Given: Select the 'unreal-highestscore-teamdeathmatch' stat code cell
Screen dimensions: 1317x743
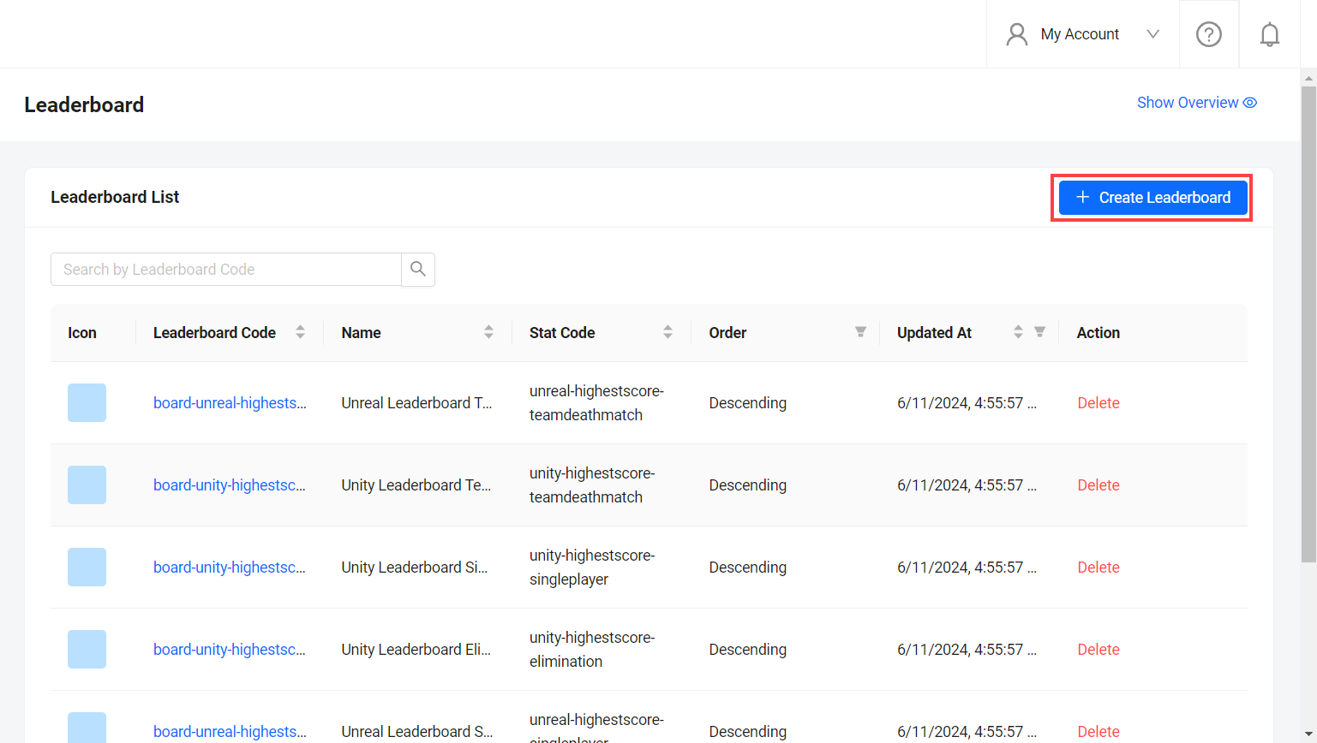Looking at the screenshot, I should pos(596,403).
